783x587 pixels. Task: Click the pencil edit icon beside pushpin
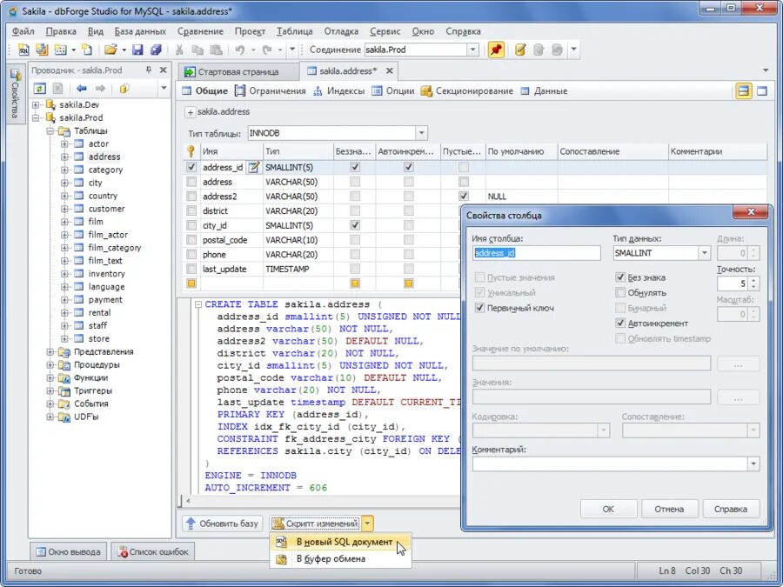[520, 50]
